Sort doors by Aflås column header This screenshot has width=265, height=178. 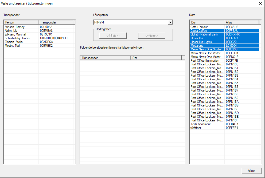tap(241, 22)
